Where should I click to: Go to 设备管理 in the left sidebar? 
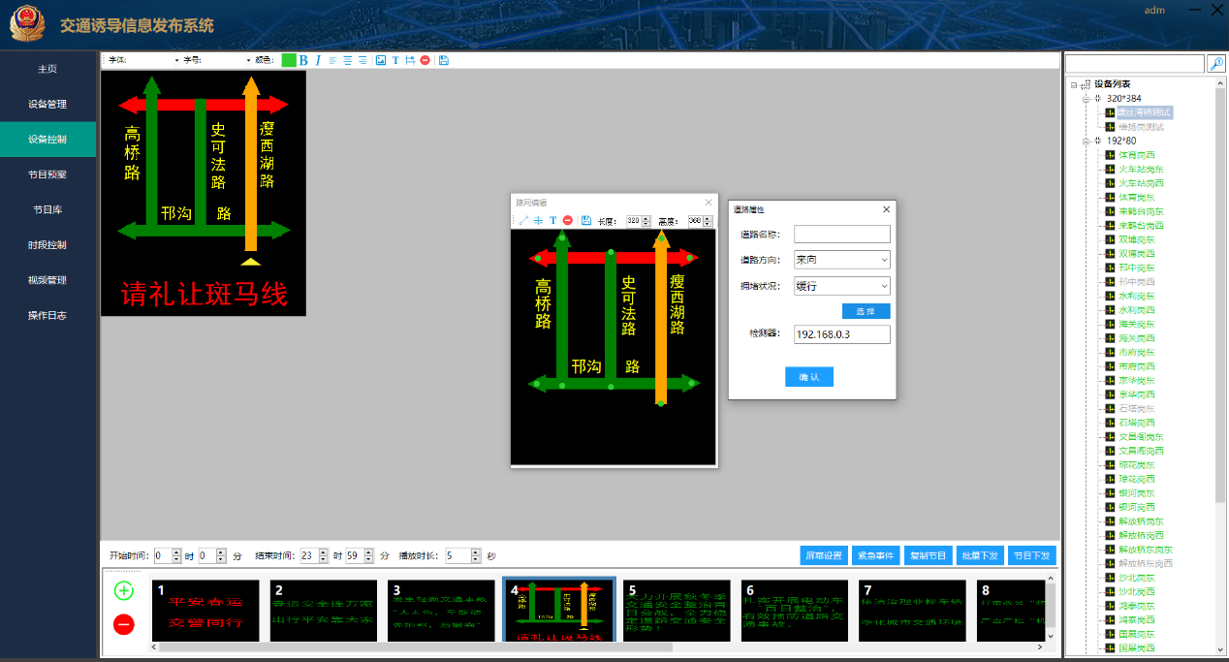tap(47, 104)
